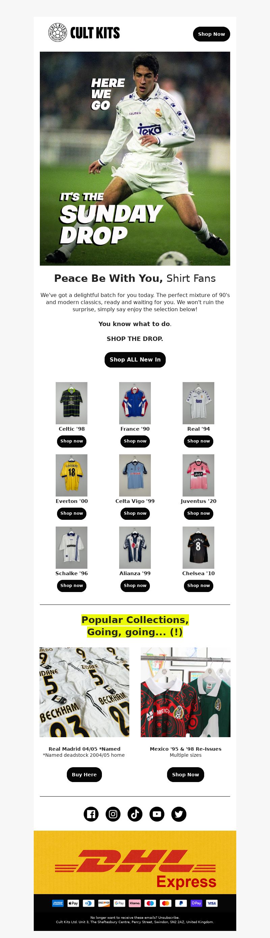
Task: Open the Mexico re-issues collection image
Action: click(186, 692)
